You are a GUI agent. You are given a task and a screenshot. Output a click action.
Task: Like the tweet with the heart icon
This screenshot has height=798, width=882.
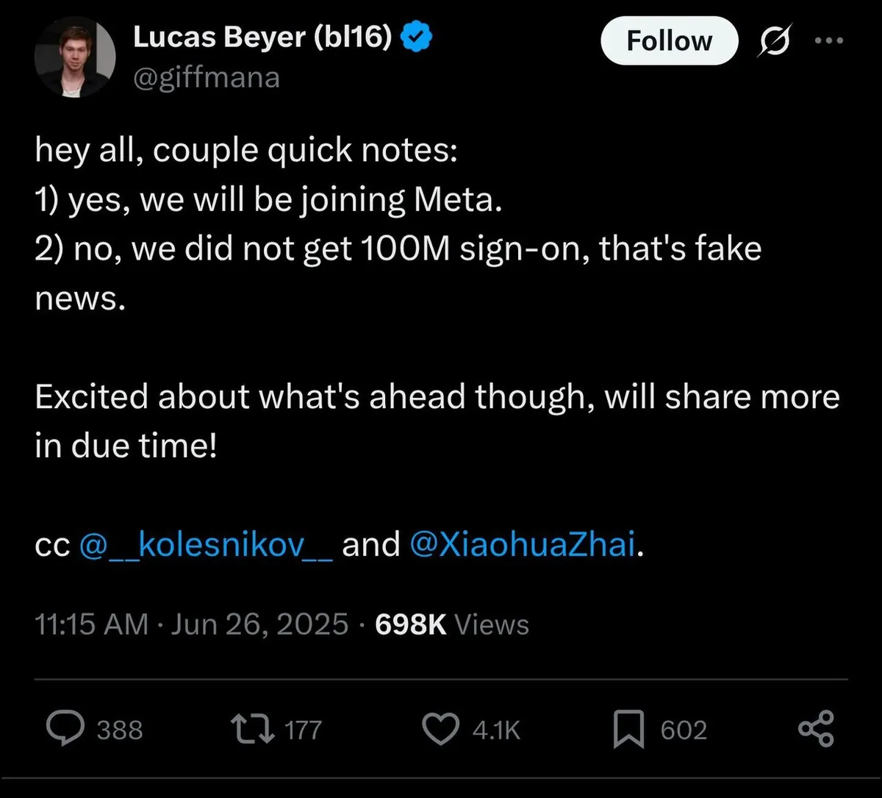coord(441,729)
